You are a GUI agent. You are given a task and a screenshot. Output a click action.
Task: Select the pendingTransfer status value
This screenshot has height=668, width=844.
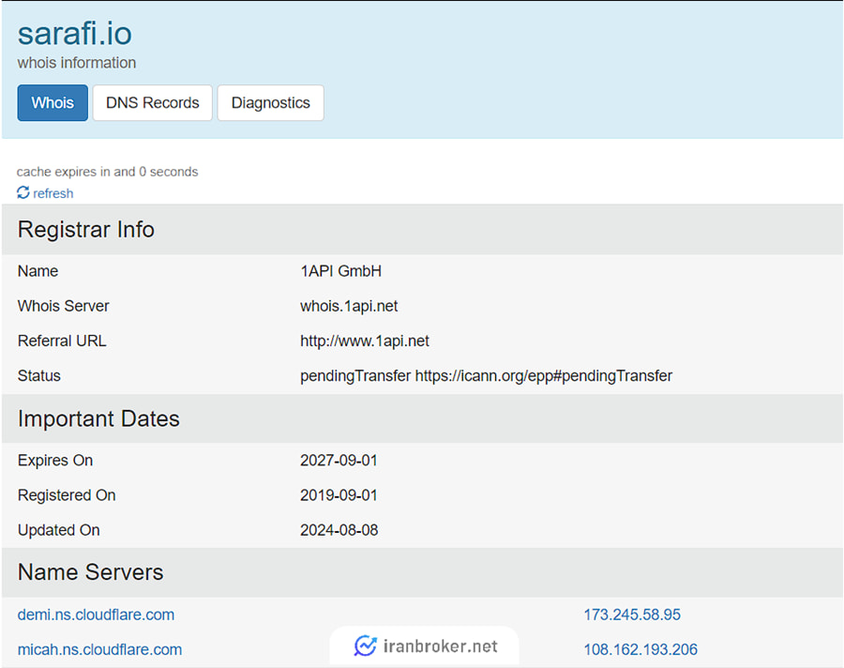(486, 375)
